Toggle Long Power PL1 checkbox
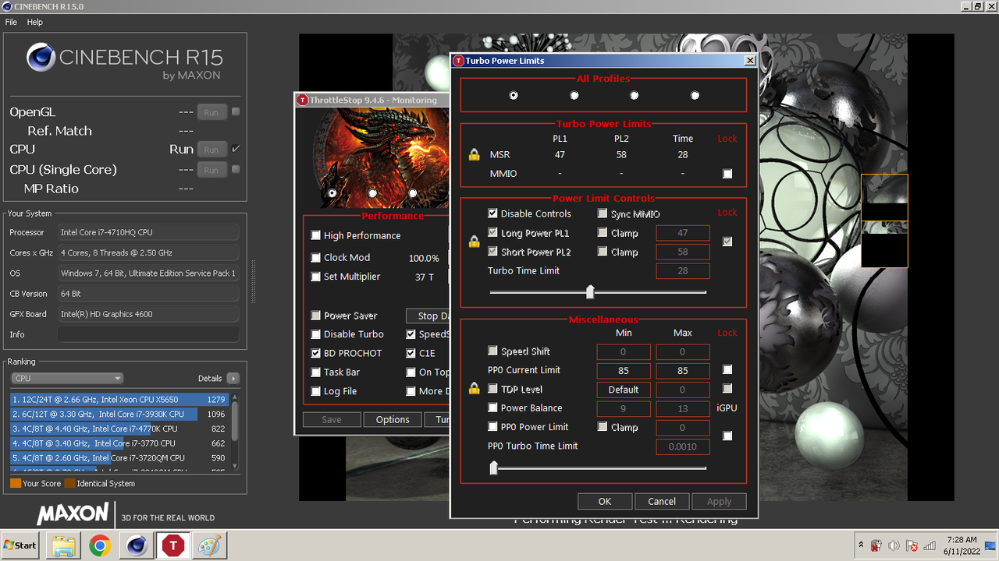999x561 pixels. pyautogui.click(x=492, y=232)
